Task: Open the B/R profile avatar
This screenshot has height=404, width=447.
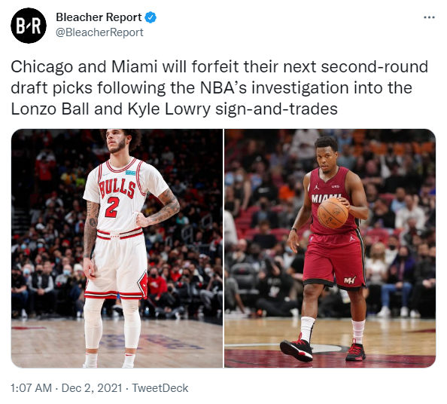Action: click(x=29, y=26)
